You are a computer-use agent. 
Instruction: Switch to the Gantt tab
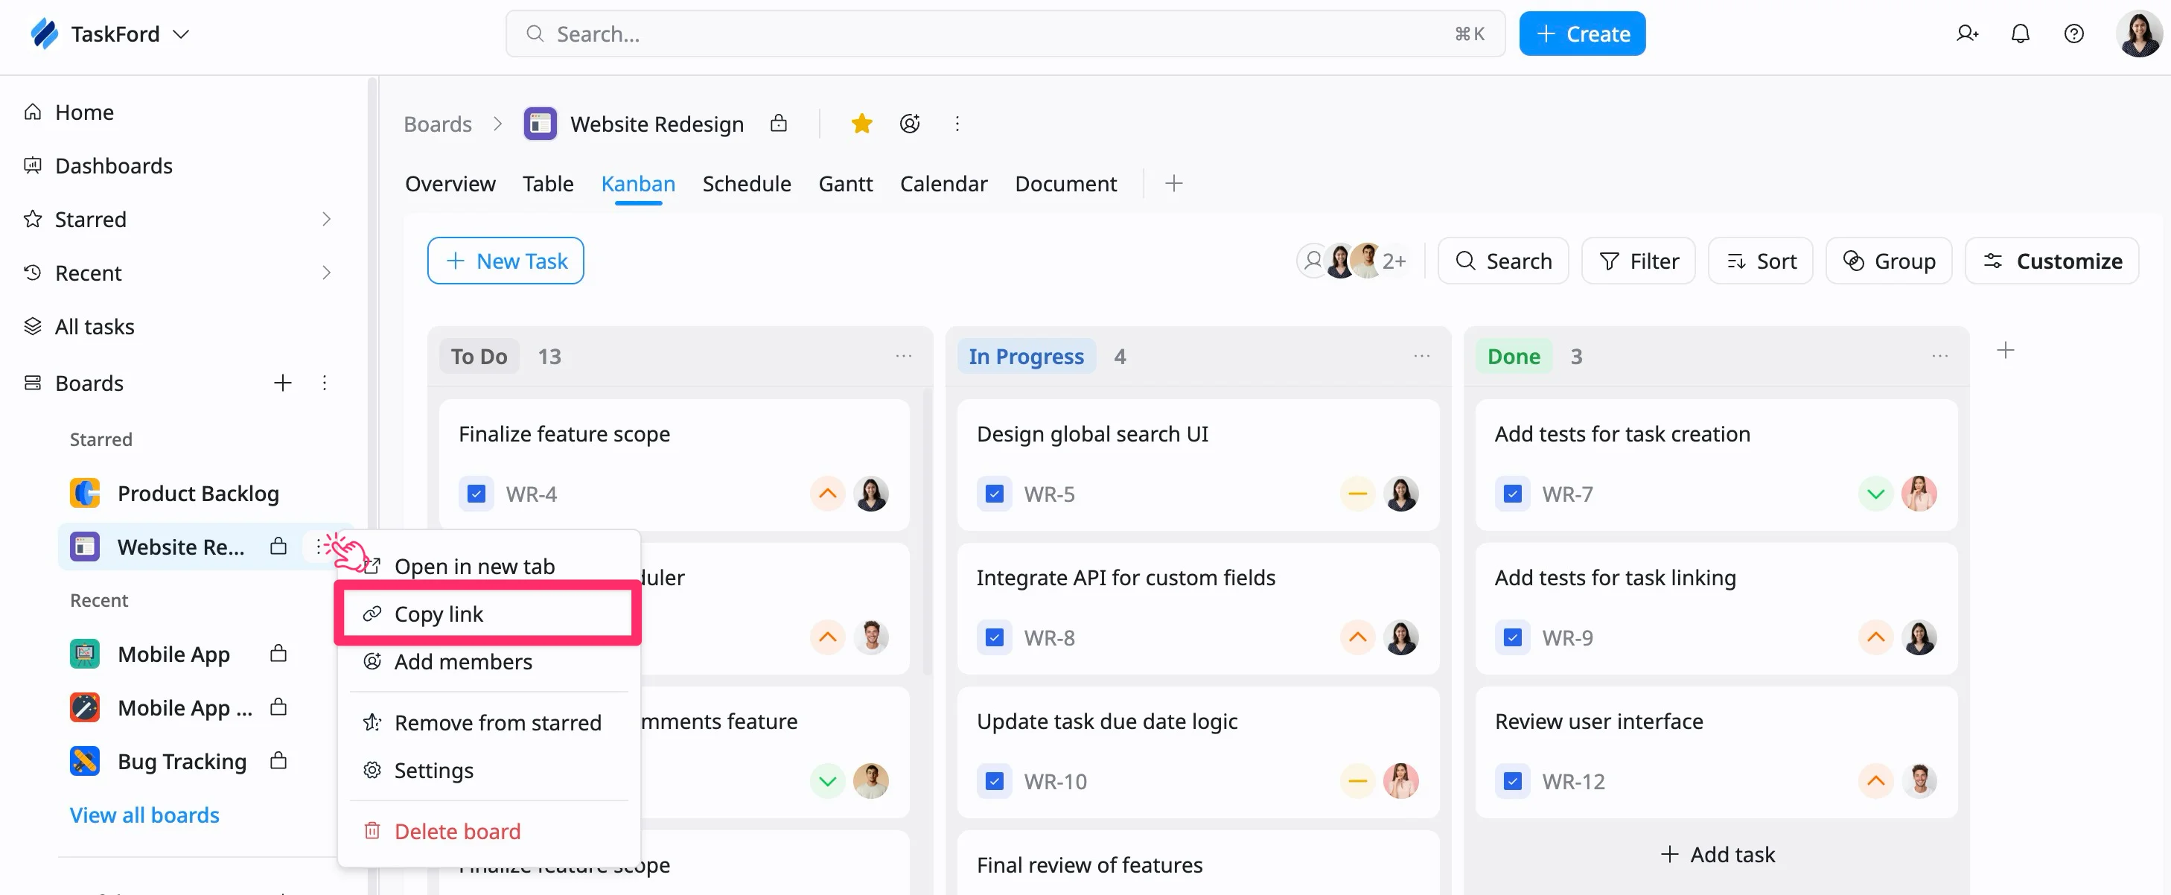pos(845,184)
